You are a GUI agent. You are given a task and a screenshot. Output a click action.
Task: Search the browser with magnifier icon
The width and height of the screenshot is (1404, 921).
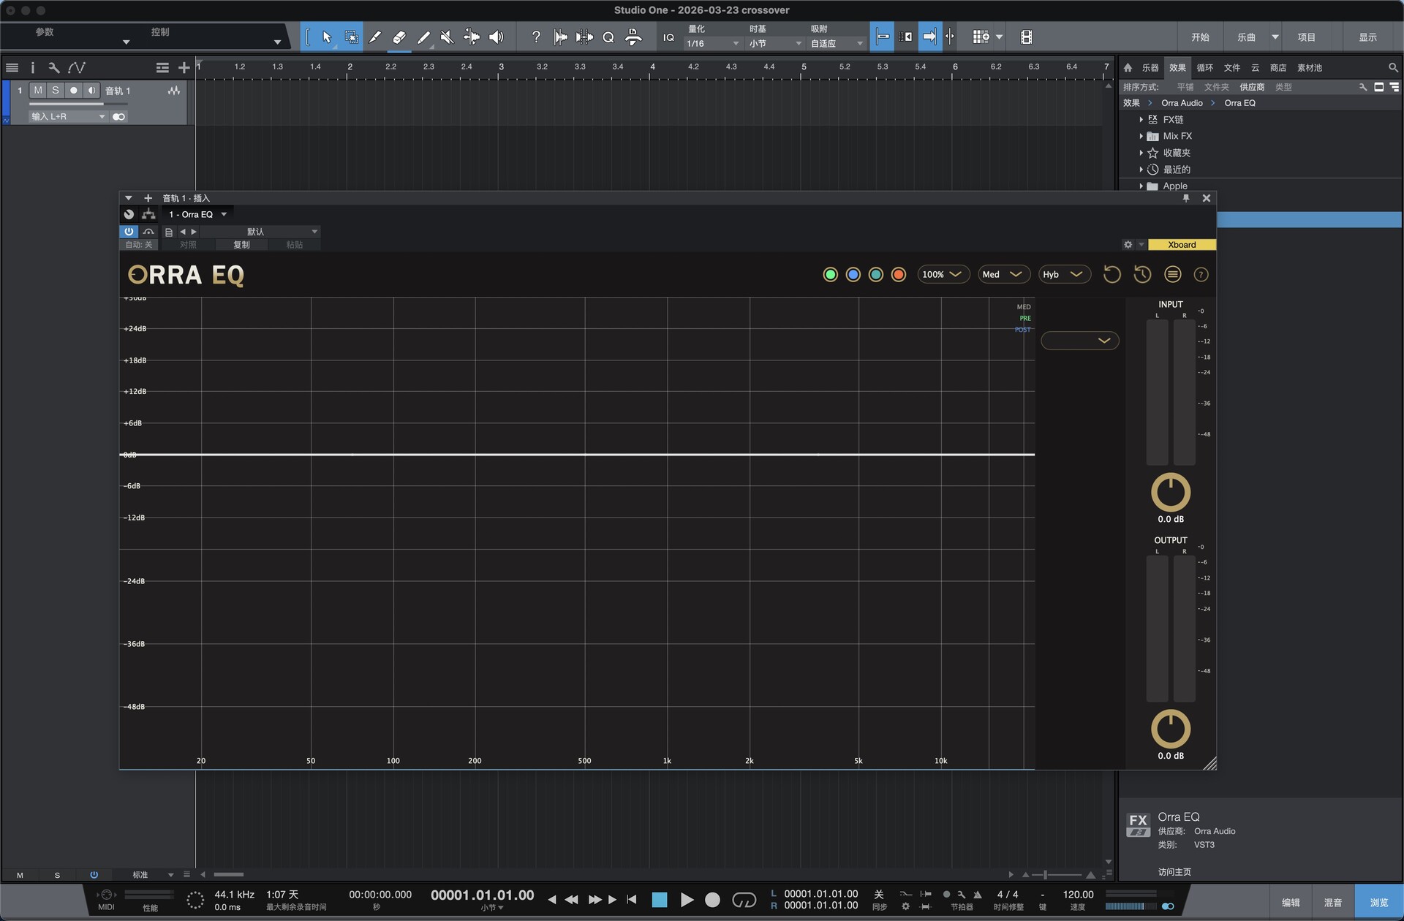click(1393, 68)
